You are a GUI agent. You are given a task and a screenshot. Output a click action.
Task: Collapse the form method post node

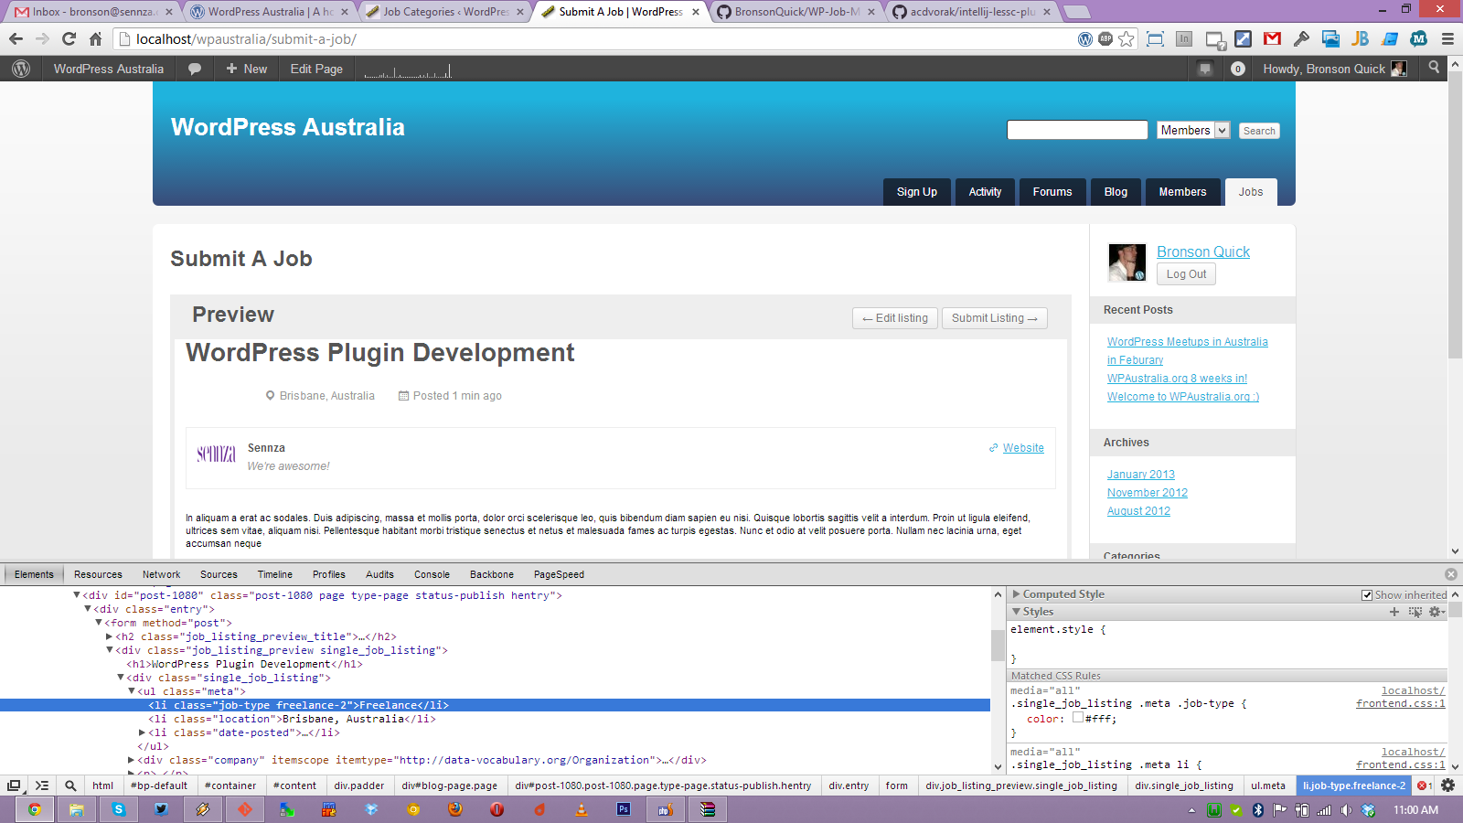coord(99,623)
